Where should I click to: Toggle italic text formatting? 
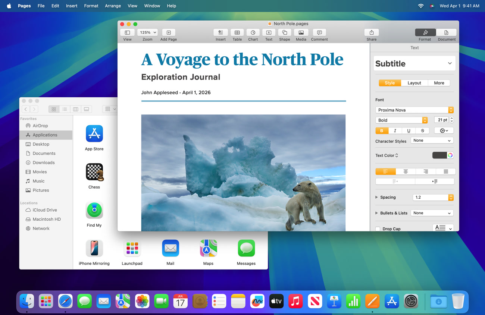click(x=395, y=131)
